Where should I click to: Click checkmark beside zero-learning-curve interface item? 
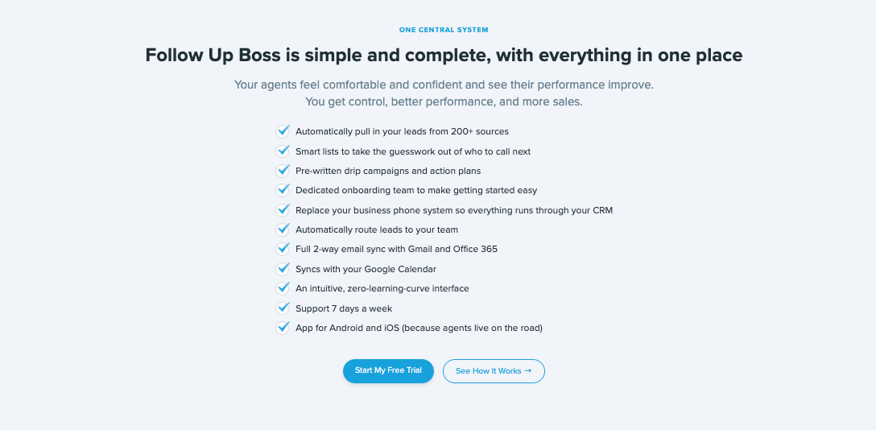click(x=283, y=288)
